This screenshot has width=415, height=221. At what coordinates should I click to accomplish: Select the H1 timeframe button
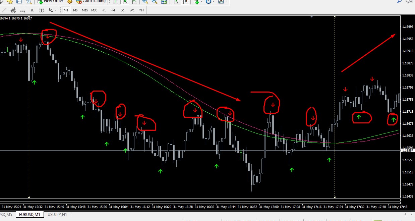tap(104, 10)
